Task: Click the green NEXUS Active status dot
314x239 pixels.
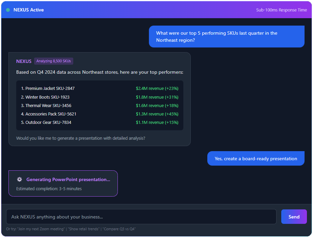Action: [8, 10]
